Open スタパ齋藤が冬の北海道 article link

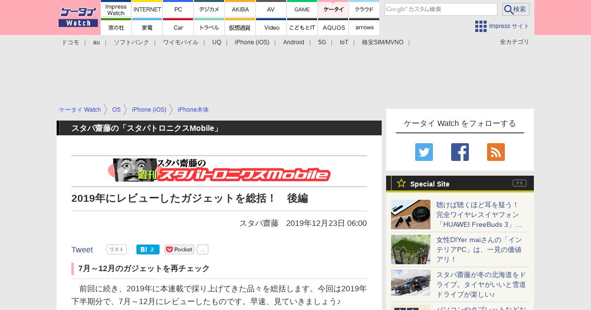pyautogui.click(x=481, y=284)
